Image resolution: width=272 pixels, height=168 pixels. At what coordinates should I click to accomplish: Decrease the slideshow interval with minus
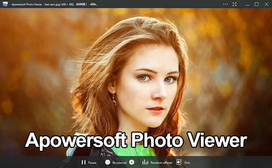pos(107,162)
